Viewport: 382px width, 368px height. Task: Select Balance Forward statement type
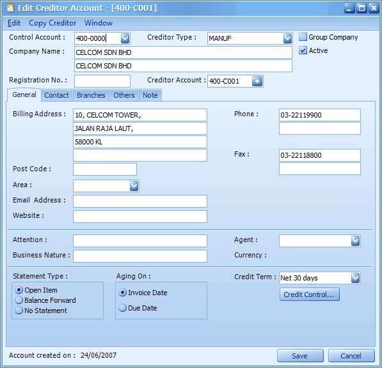pyautogui.click(x=19, y=300)
